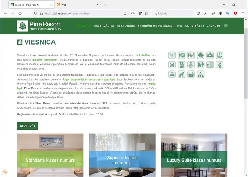Open Luxury Suite klases numurs room card

point(194,155)
